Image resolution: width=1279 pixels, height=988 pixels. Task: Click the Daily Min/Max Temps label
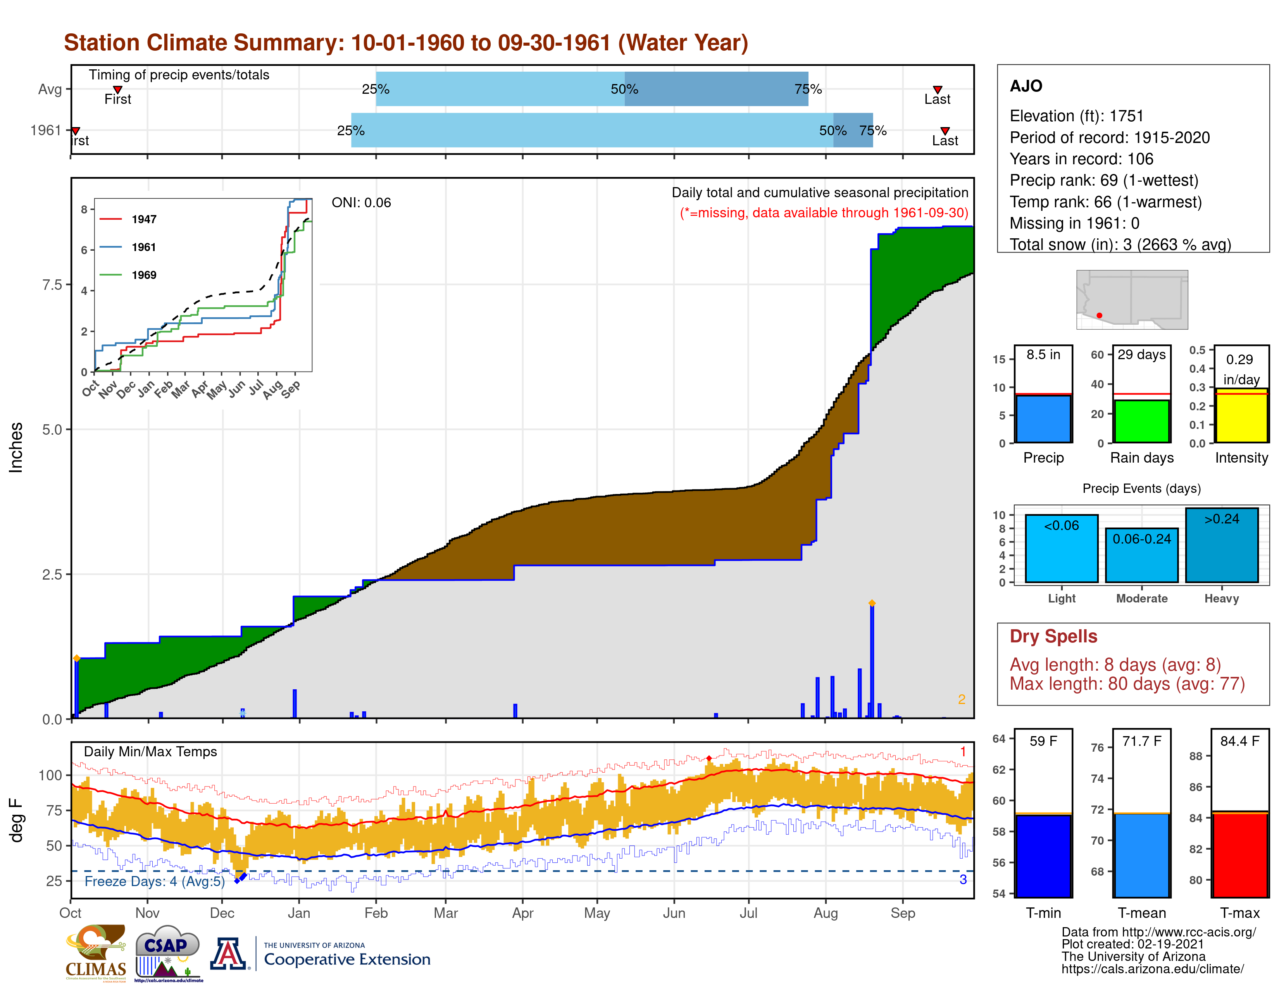point(150,752)
